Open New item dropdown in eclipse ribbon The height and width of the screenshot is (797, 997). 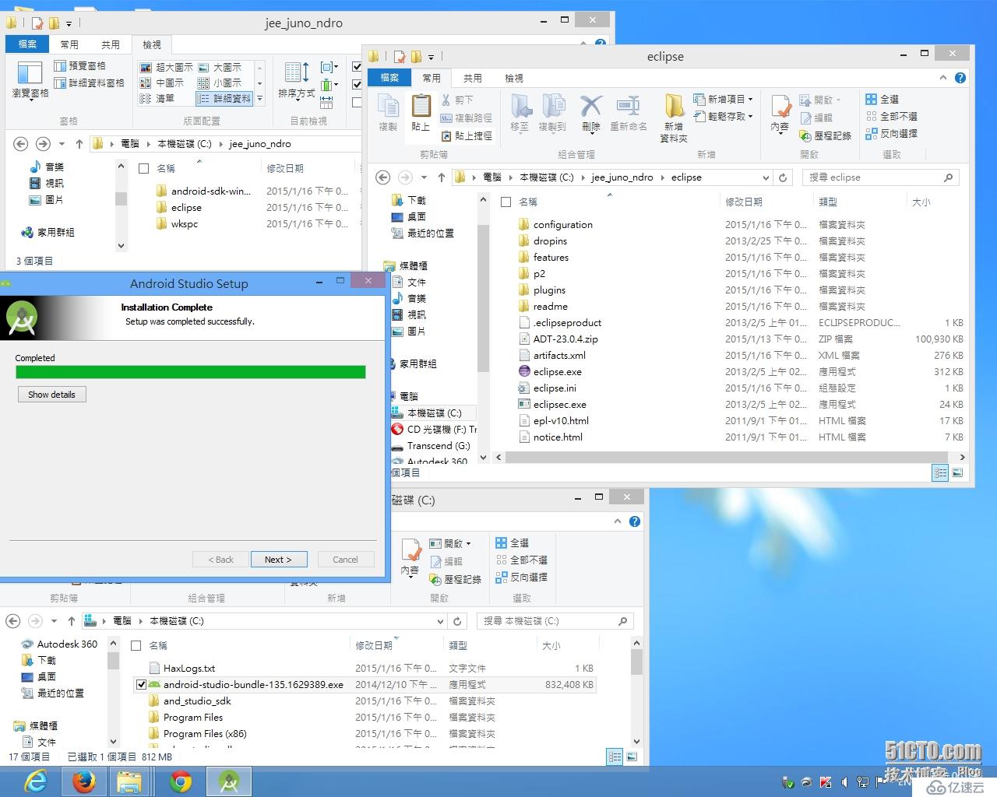click(723, 99)
